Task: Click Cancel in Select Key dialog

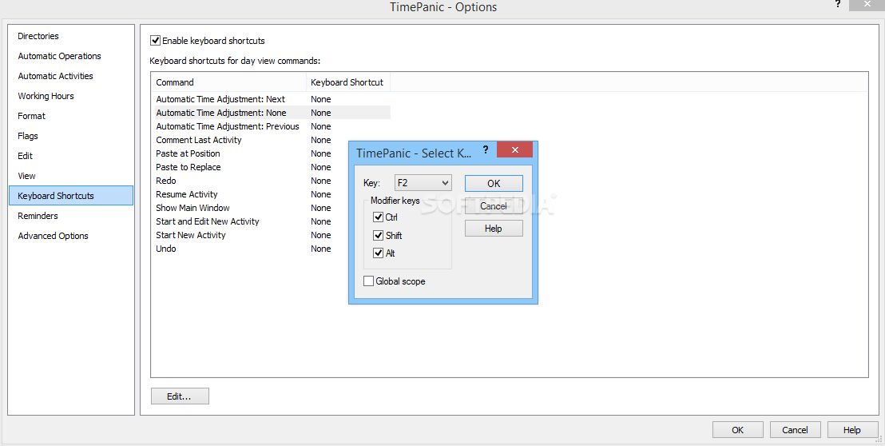Action: click(494, 206)
